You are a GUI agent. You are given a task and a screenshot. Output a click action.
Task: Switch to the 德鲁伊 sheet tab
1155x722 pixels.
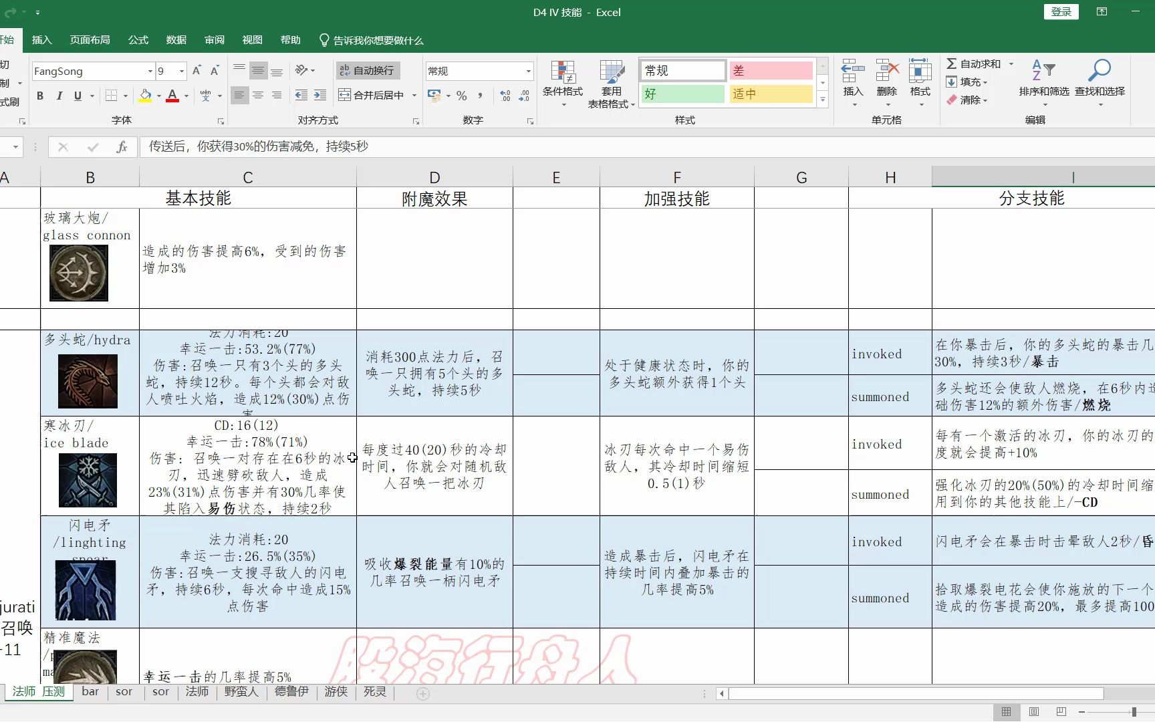tap(291, 692)
